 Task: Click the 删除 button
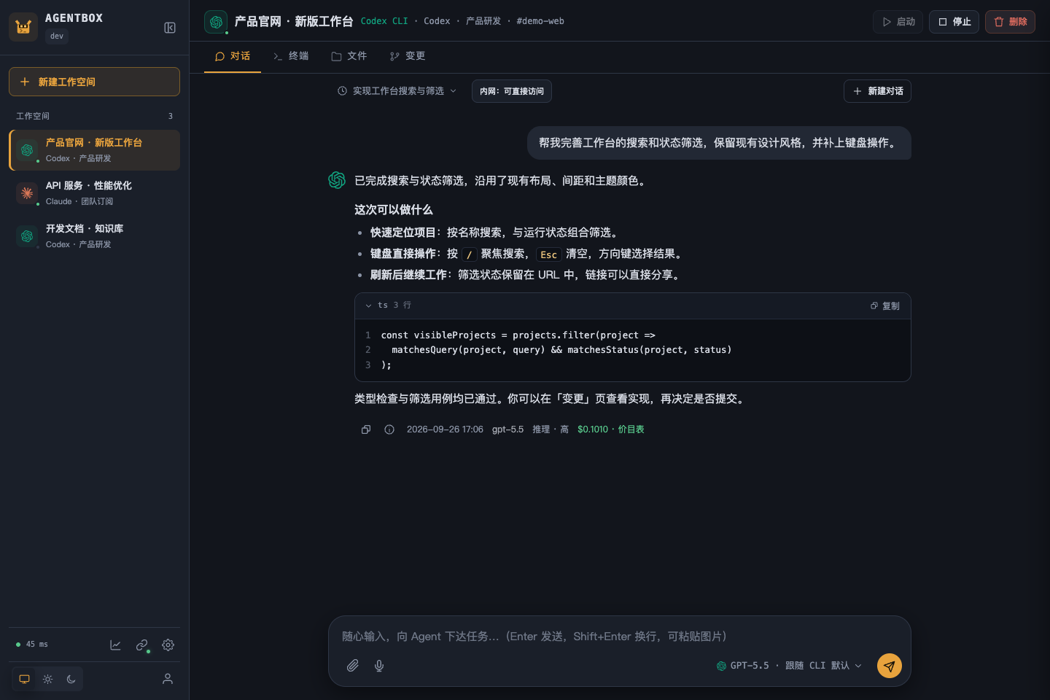click(1010, 22)
